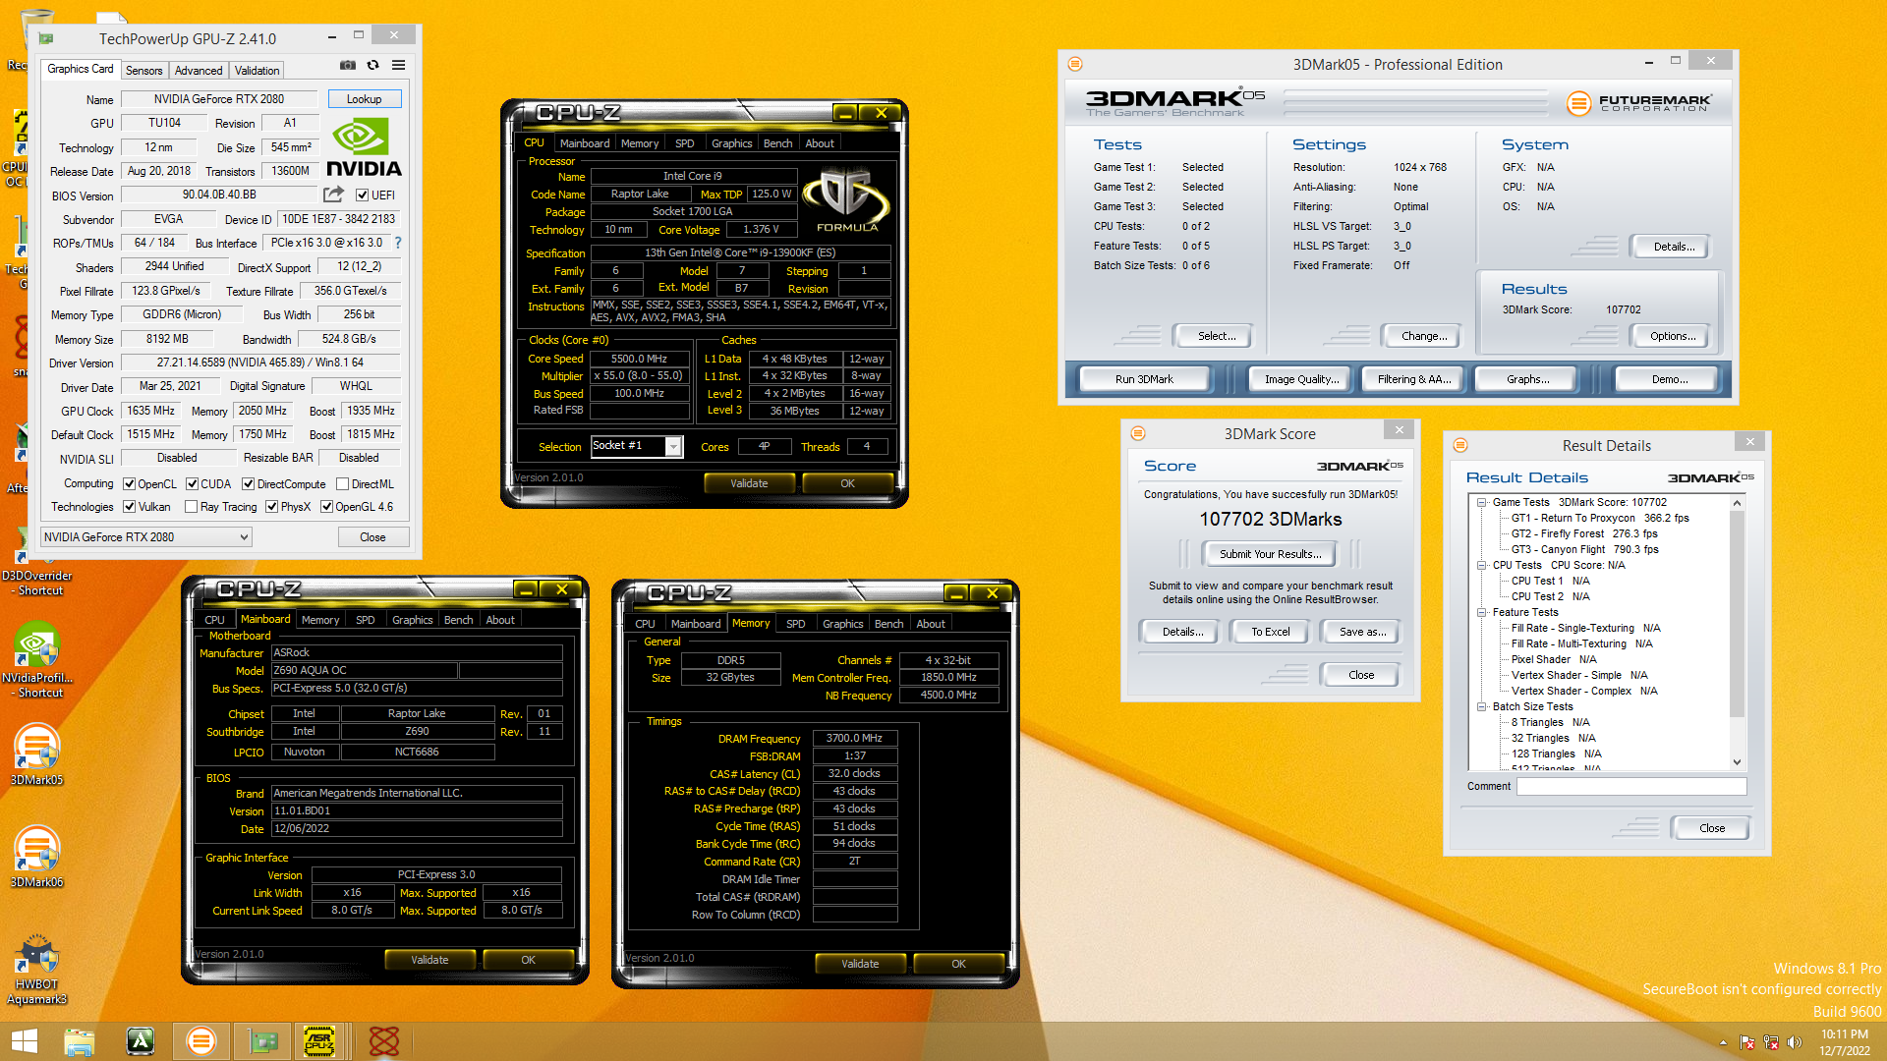Click the Filtering & AA button

click(1413, 379)
